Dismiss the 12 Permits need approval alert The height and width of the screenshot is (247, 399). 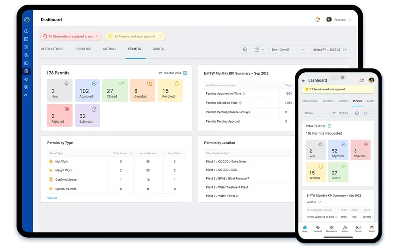tap(160, 36)
